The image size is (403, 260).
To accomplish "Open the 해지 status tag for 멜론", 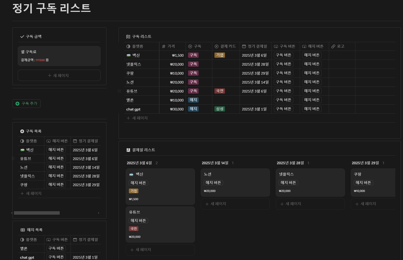I will pos(193,100).
